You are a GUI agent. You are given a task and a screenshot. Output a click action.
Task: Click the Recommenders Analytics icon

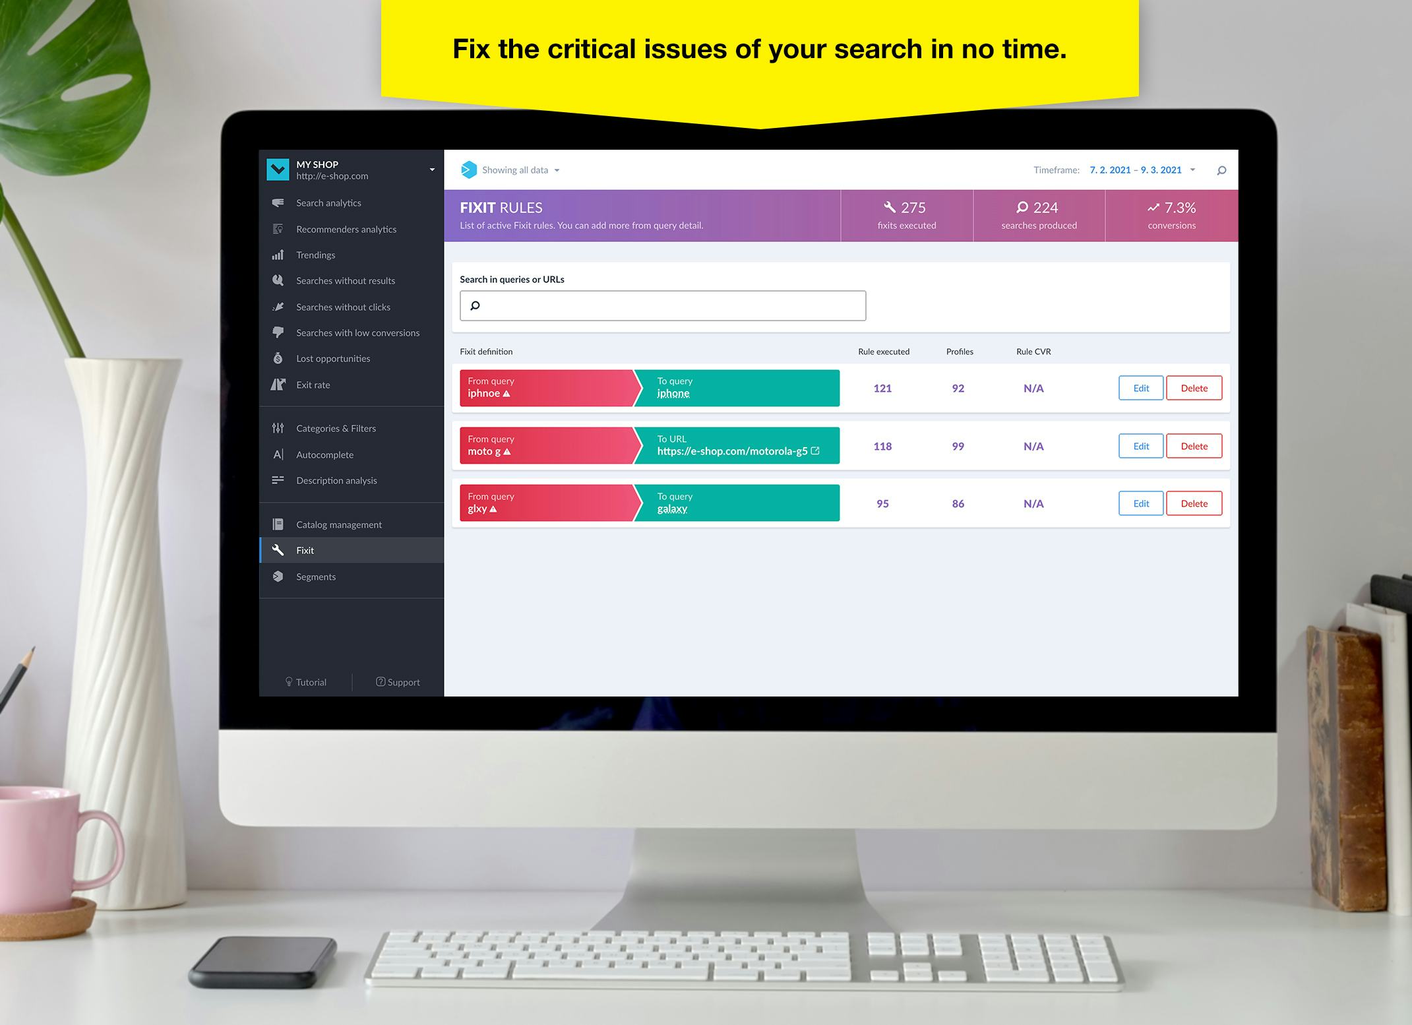coord(278,228)
